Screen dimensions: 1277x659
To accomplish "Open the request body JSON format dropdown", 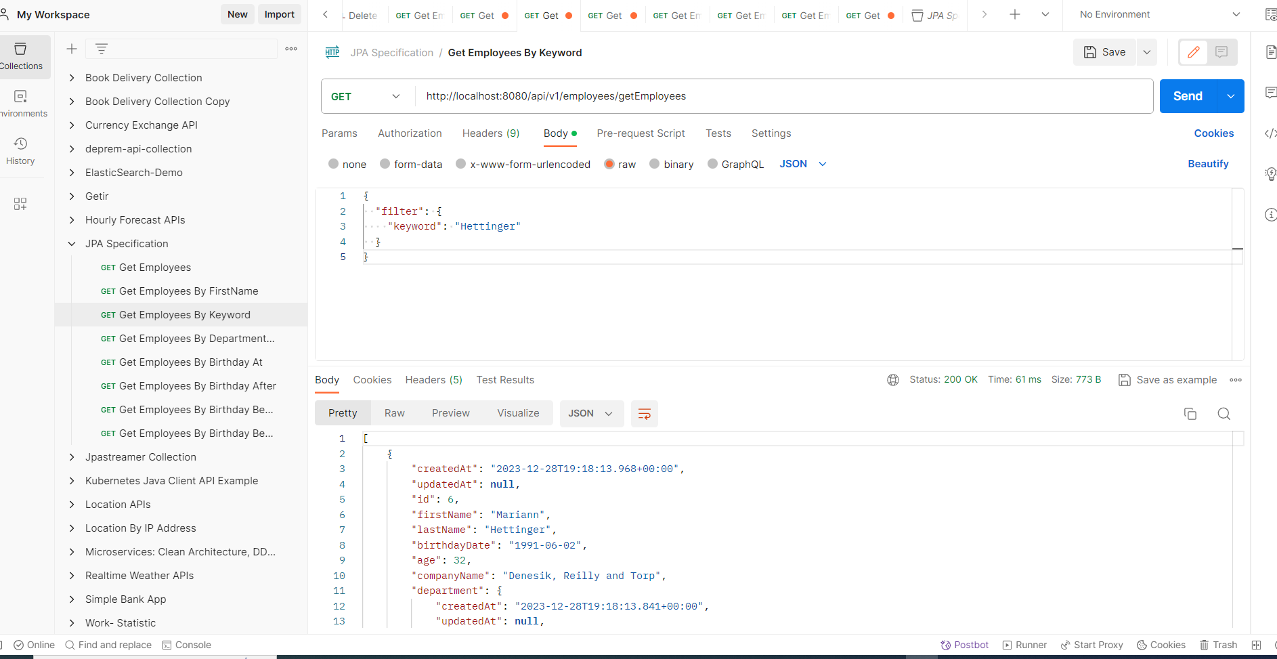I will (x=803, y=164).
